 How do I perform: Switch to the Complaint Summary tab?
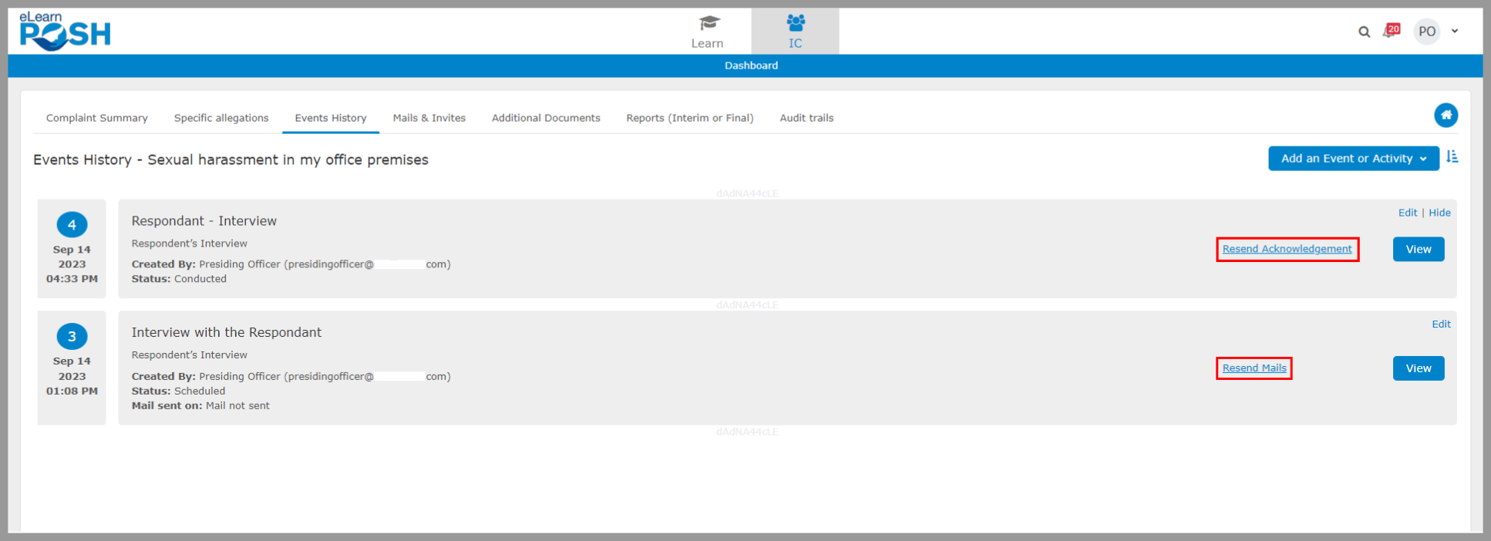[97, 118]
